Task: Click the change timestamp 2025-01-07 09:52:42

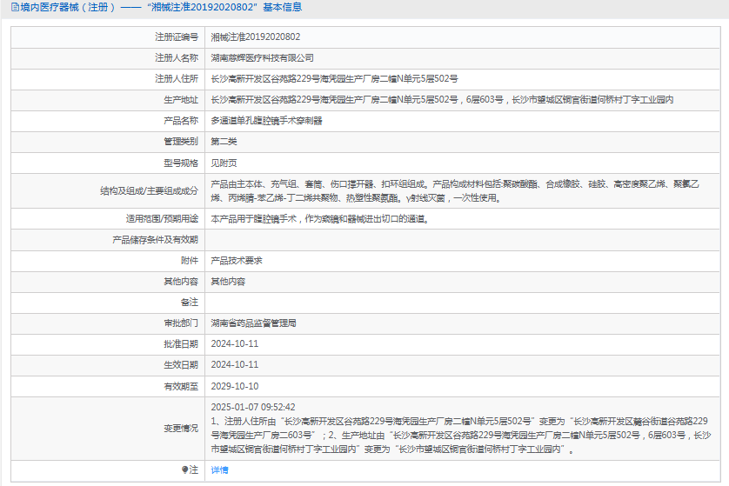Action: point(253,408)
